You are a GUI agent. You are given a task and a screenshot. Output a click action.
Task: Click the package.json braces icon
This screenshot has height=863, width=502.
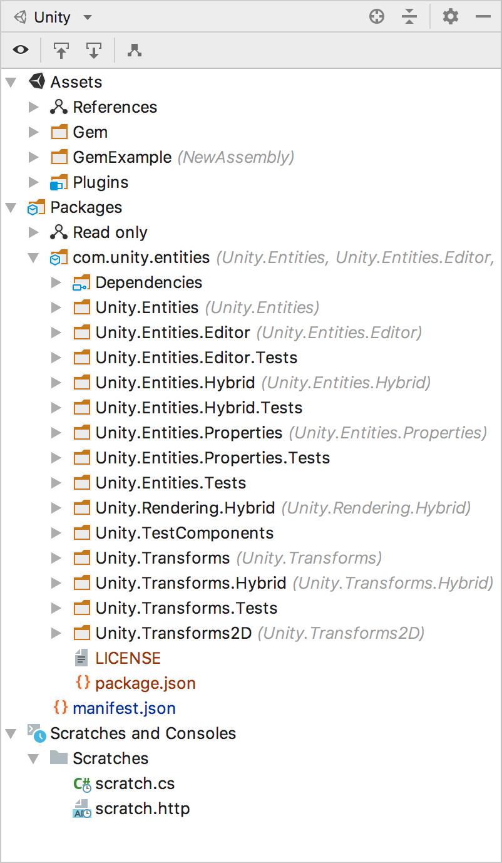(x=83, y=683)
